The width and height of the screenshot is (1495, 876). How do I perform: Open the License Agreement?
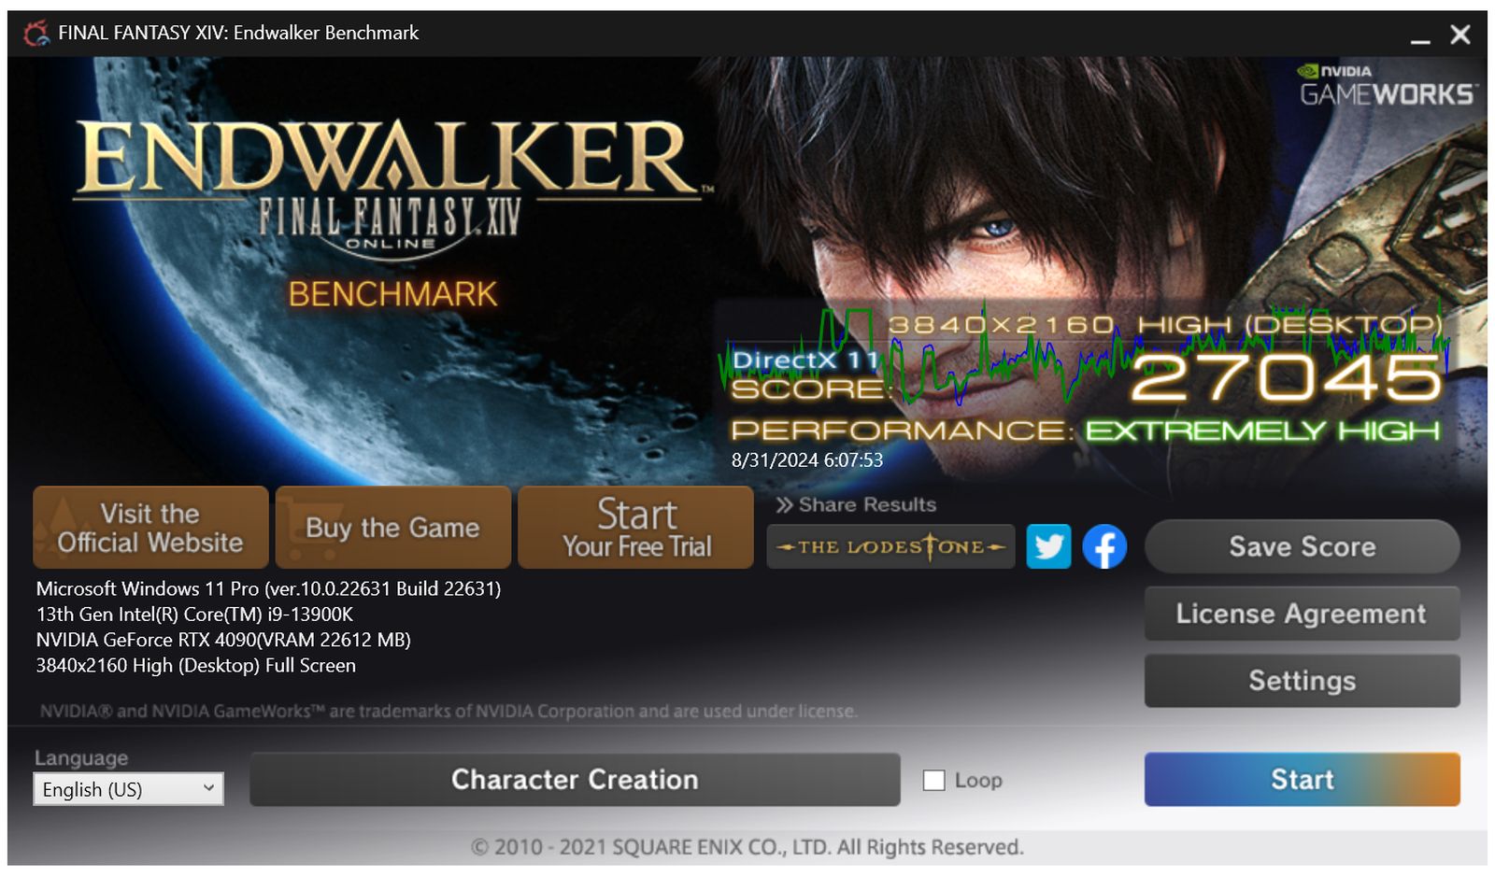[1302, 614]
